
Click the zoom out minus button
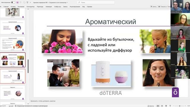[x=173, y=106]
